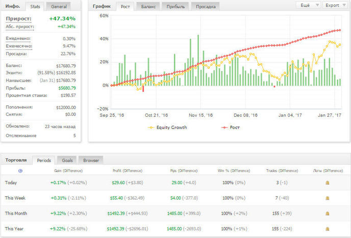Open the Export dropdown menu

tap(335, 6)
